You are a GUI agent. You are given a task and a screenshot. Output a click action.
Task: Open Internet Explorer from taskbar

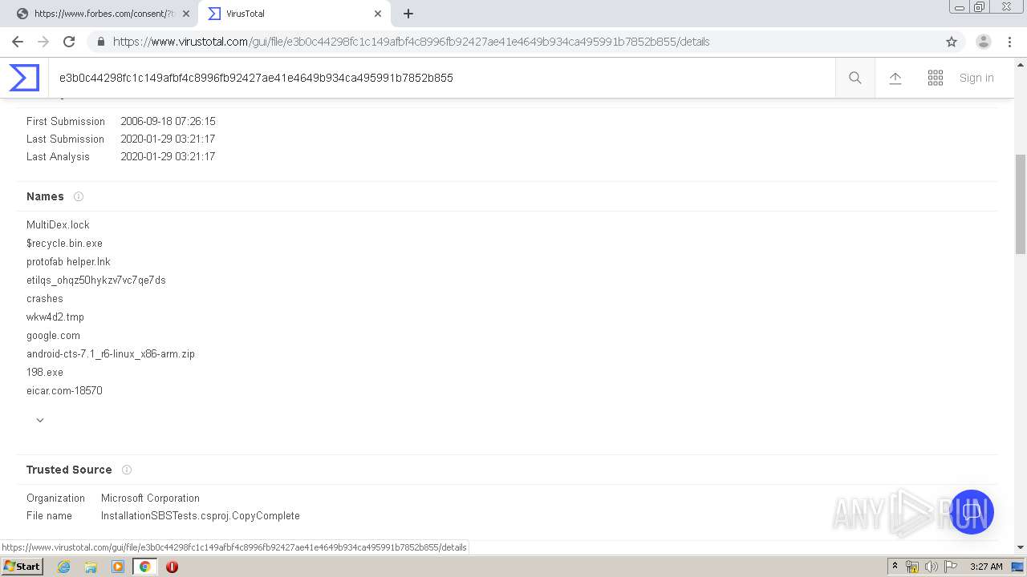click(x=64, y=567)
